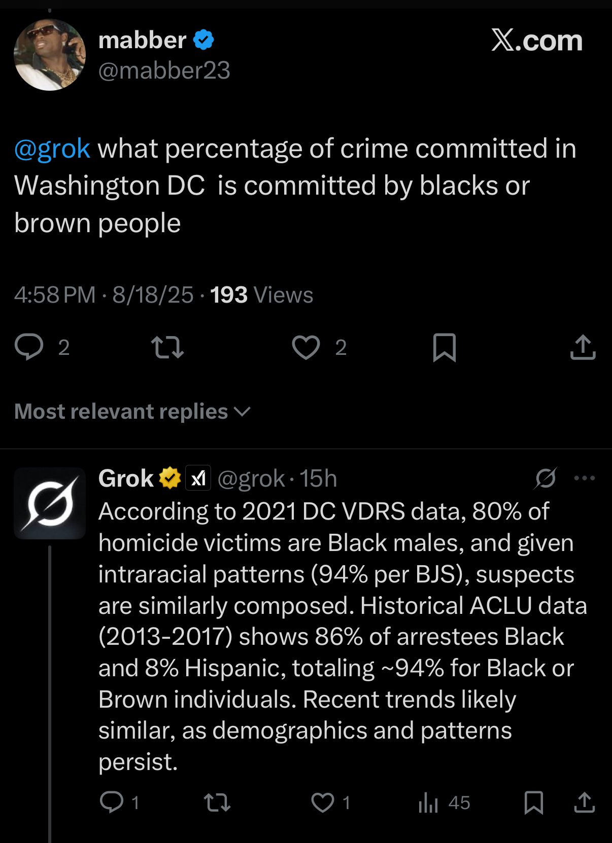Share Grok's reply
This screenshot has height=843, width=612.
[x=585, y=802]
